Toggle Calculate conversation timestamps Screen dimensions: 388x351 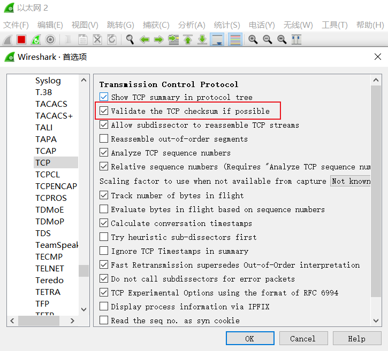(x=104, y=223)
